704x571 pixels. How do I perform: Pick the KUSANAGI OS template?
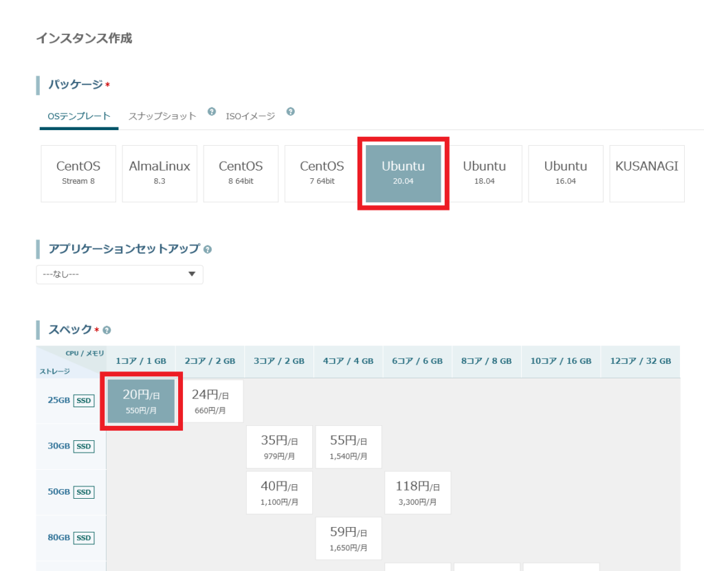(646, 173)
